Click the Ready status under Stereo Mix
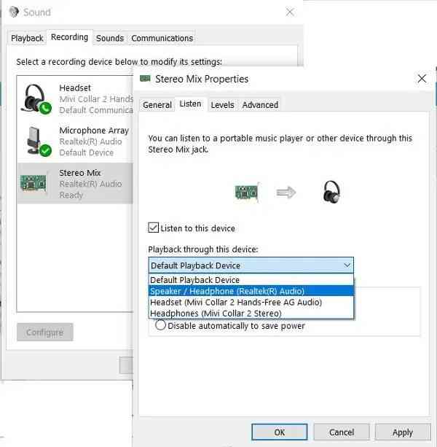The width and height of the screenshot is (437, 447). [x=71, y=195]
